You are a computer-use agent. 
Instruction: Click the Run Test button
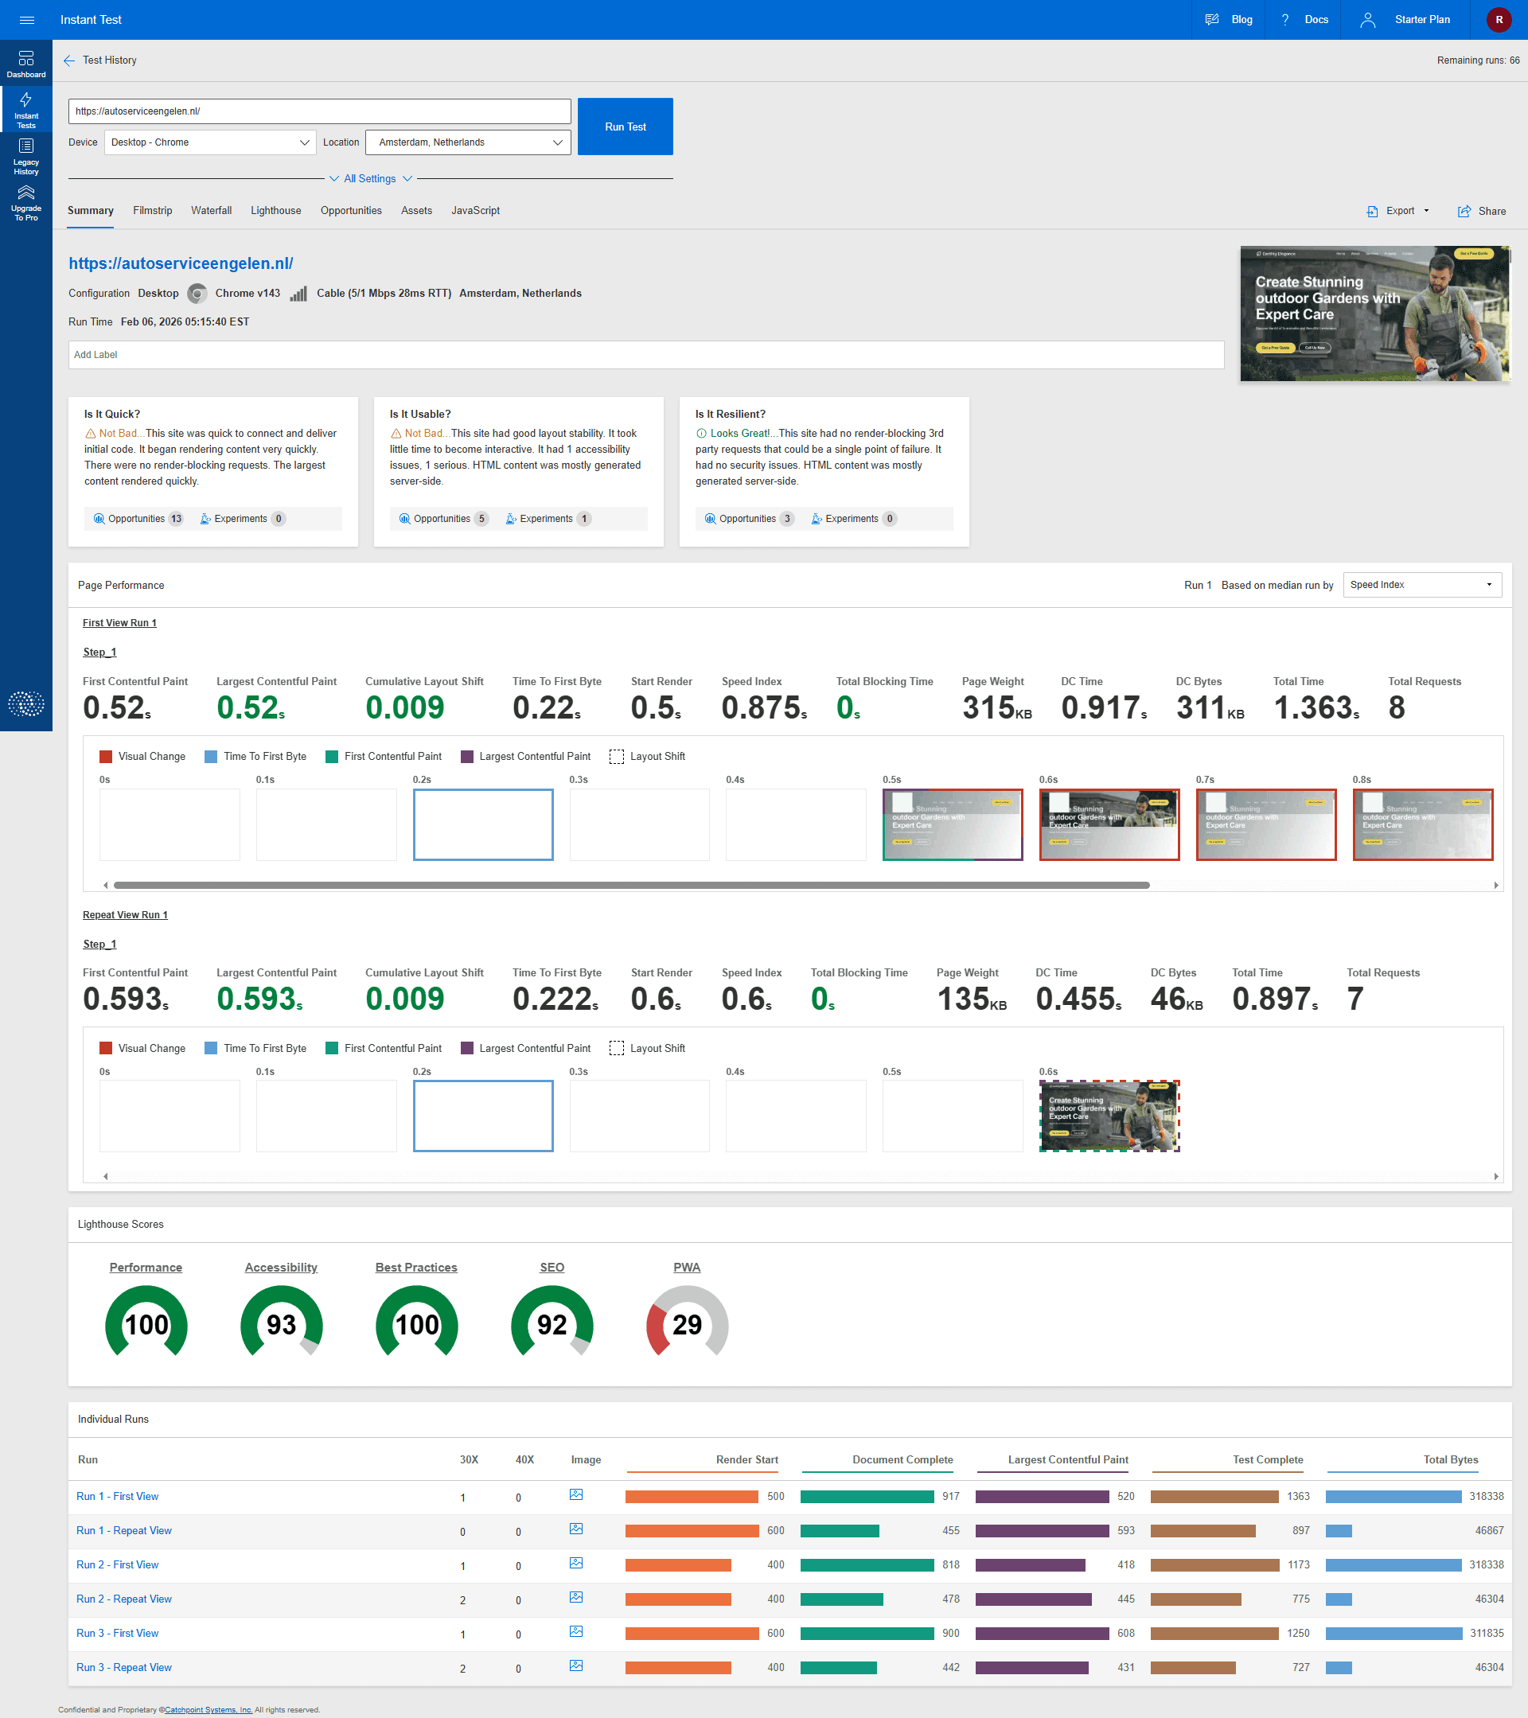pyautogui.click(x=626, y=127)
